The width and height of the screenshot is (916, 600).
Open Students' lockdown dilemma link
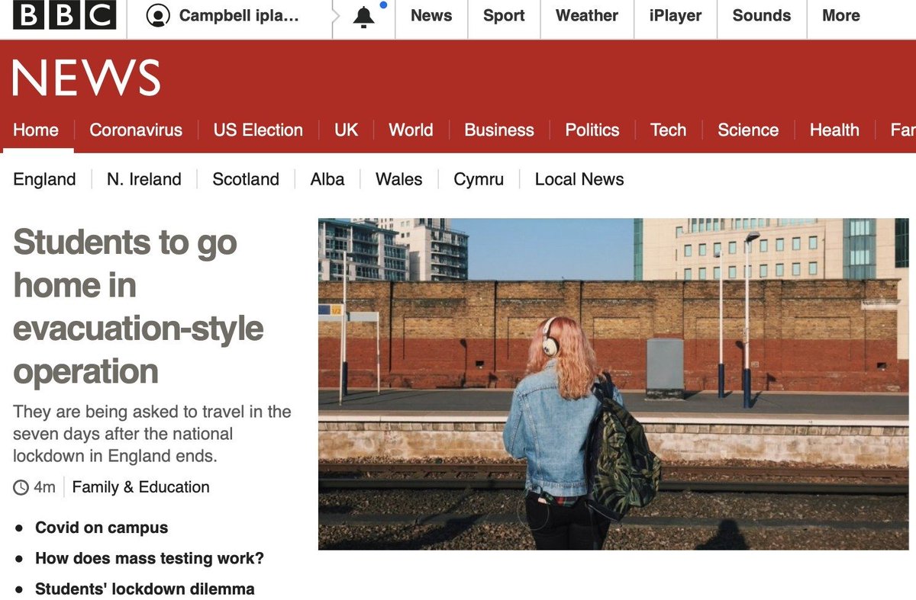tap(145, 589)
